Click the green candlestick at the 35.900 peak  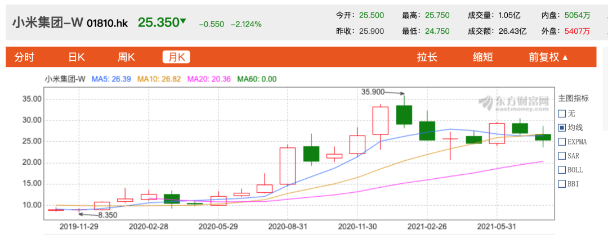pos(404,115)
